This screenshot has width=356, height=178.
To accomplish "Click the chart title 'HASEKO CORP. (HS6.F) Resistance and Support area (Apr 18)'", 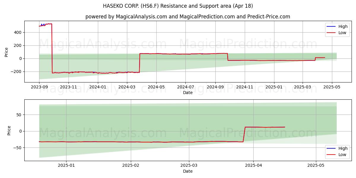I will point(178,6).
